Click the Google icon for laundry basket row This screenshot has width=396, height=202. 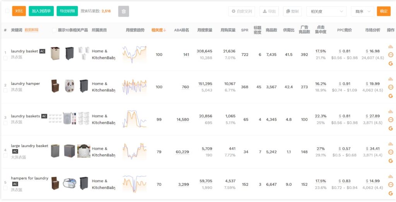coord(391,63)
